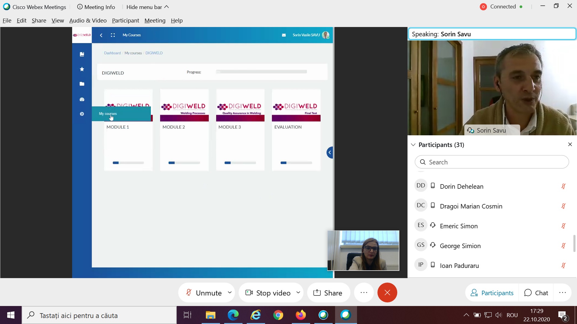Expand video options arrow next to Stop video
577x324 pixels.
pos(298,292)
